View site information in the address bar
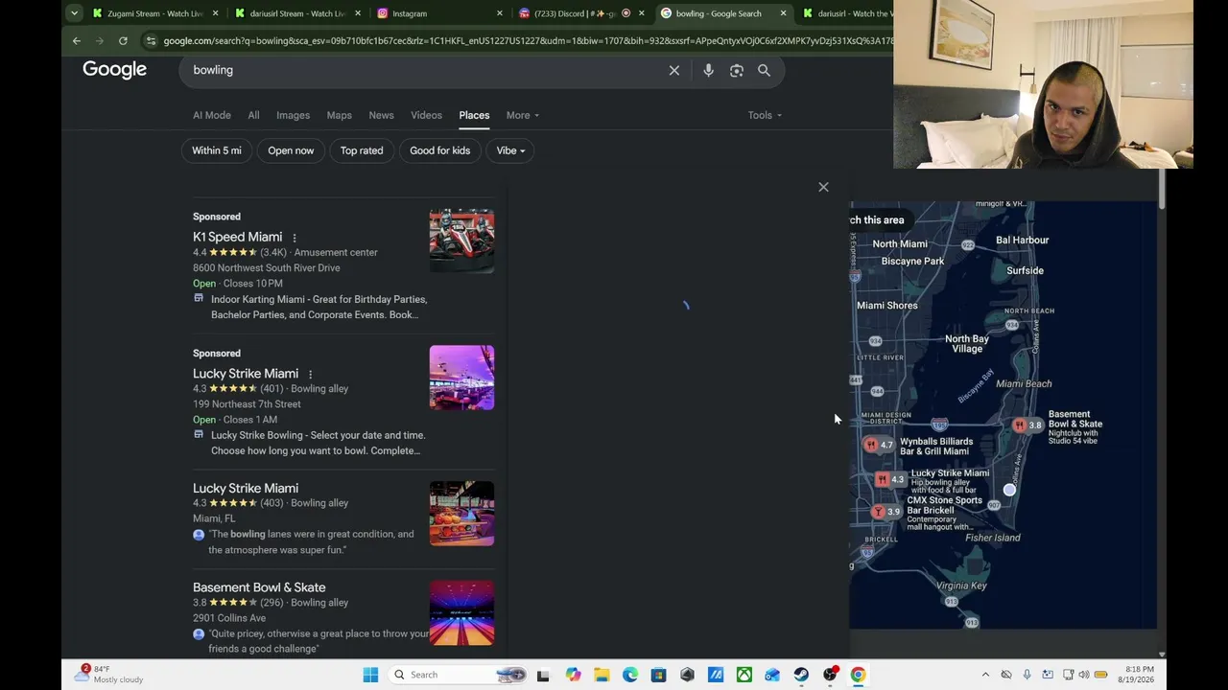This screenshot has width=1228, height=690. [151, 41]
